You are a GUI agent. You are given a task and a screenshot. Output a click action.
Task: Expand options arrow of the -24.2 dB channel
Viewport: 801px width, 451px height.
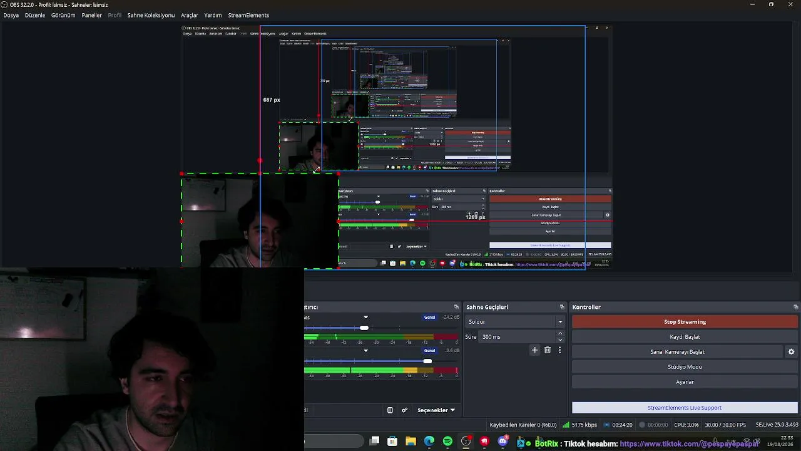(x=366, y=317)
